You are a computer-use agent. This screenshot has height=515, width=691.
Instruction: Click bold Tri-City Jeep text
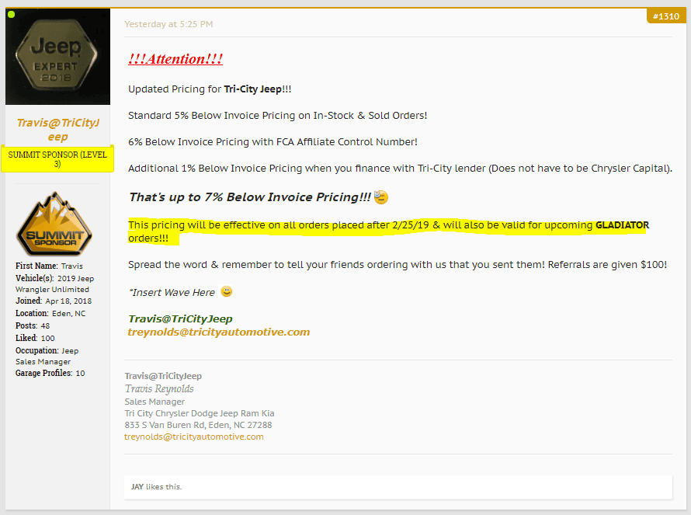pyautogui.click(x=252, y=89)
